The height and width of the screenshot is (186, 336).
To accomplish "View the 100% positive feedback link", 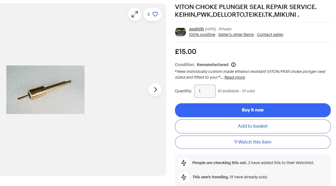I will click(202, 35).
